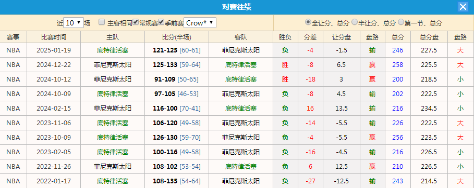Click total line 227.5
Viewport: 474px width, 188px height.
(x=429, y=50)
